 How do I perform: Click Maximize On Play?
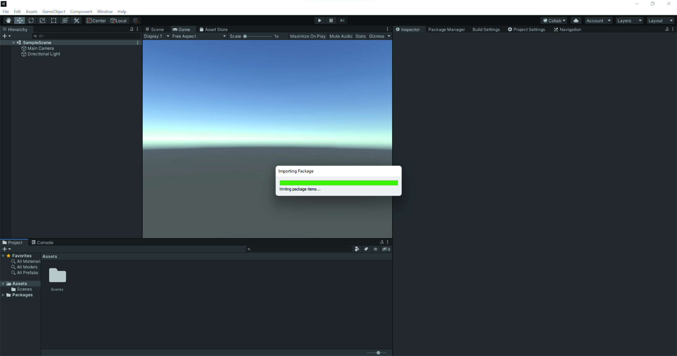[307, 36]
